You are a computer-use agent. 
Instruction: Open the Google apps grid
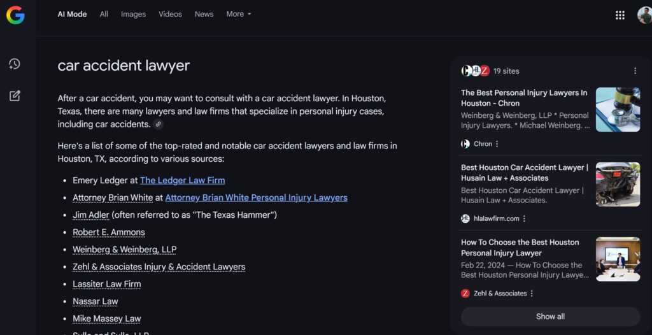pyautogui.click(x=620, y=15)
